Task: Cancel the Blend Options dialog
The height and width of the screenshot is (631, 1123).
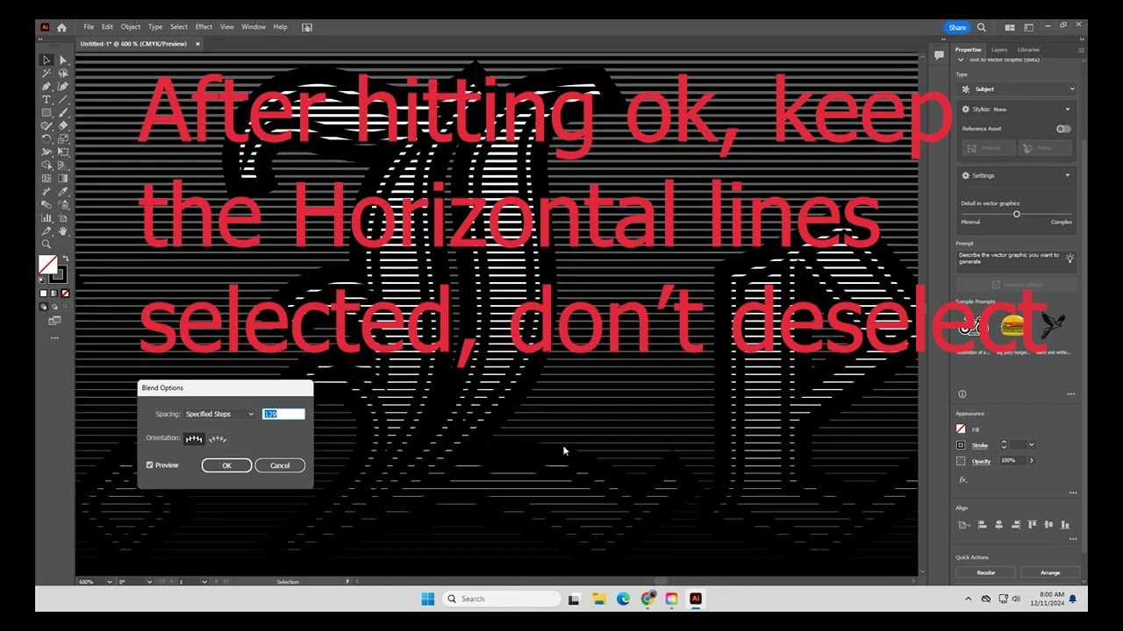Action: (x=280, y=465)
